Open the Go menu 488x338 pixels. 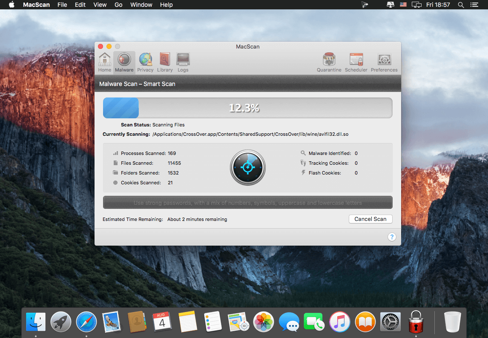point(118,5)
